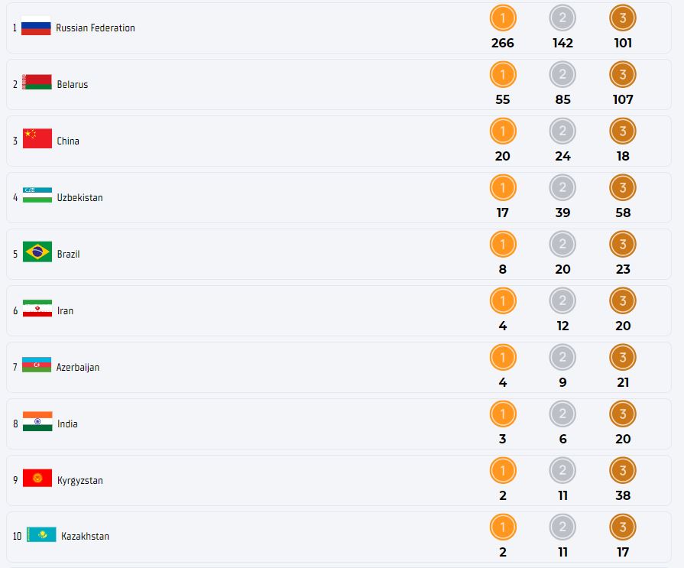Click the Azerbaijan flag icon
This screenshot has height=568, width=684.
click(37, 366)
